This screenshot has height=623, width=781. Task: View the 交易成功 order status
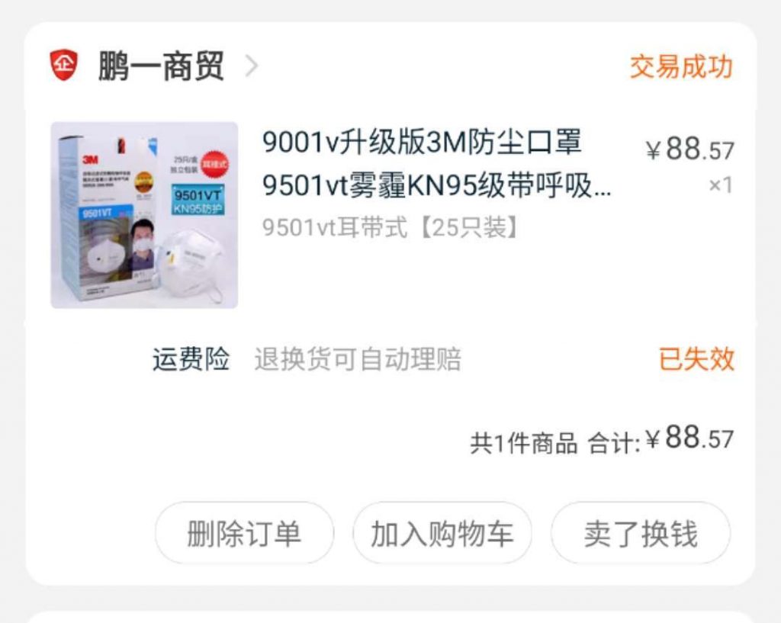(x=681, y=67)
